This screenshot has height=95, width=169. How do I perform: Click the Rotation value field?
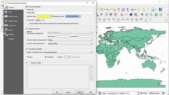point(132,93)
